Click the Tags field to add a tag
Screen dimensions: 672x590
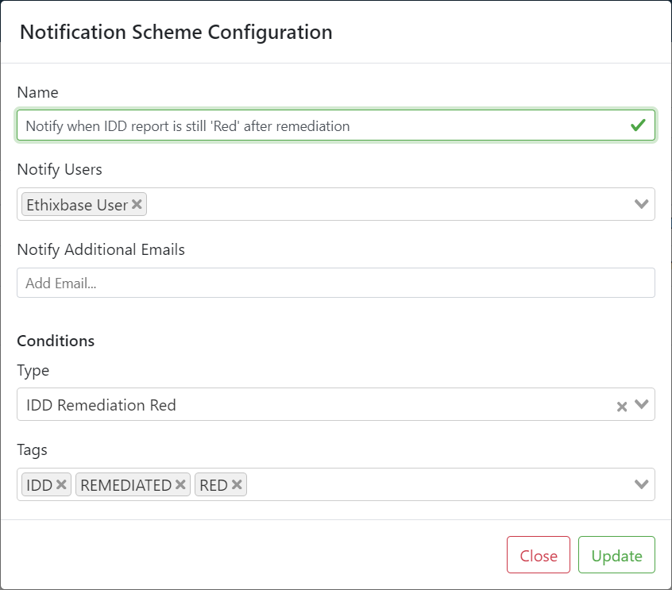coord(397,484)
